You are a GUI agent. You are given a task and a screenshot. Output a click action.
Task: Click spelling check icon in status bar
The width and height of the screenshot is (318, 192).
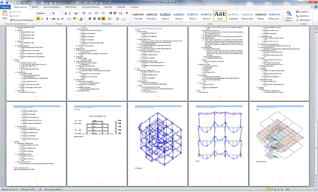pos(40,190)
